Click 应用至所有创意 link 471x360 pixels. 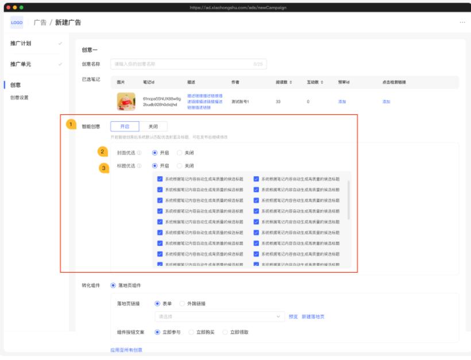tap(126, 350)
